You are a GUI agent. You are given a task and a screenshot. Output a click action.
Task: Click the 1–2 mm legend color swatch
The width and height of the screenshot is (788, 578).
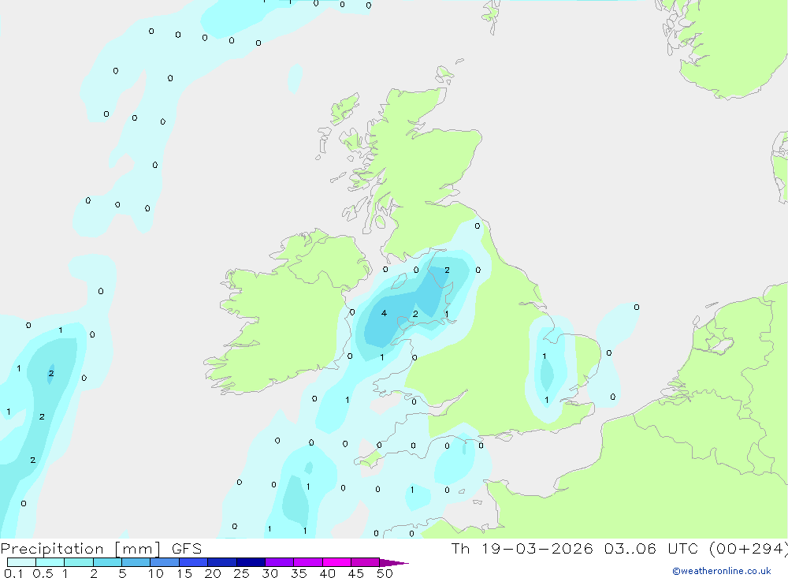click(x=78, y=562)
